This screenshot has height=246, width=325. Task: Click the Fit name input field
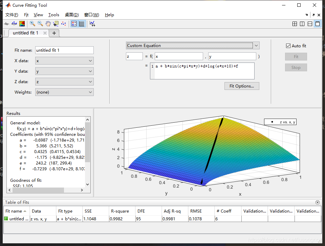pos(64,50)
